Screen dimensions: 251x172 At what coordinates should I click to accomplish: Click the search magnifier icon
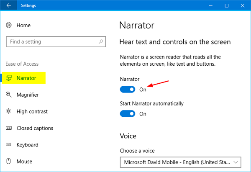coord(101,42)
